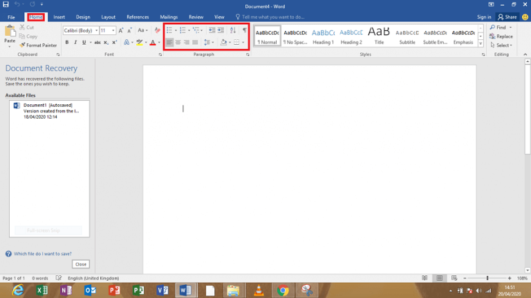The height and width of the screenshot is (298, 531).
Task: Open the font size dropdown
Action: [113, 30]
